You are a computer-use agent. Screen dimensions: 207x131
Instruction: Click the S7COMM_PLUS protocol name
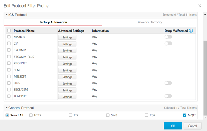24,57
